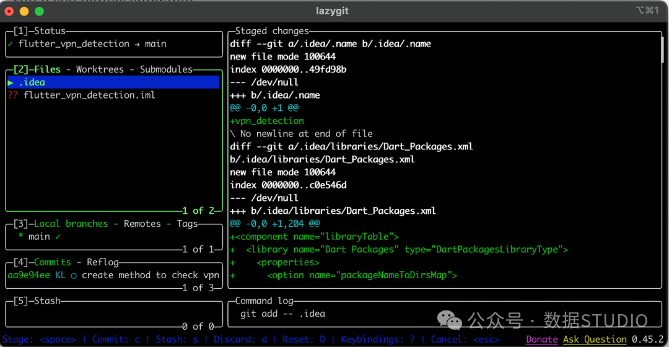Select the .idea folder row
The image size is (669, 347).
click(113, 82)
